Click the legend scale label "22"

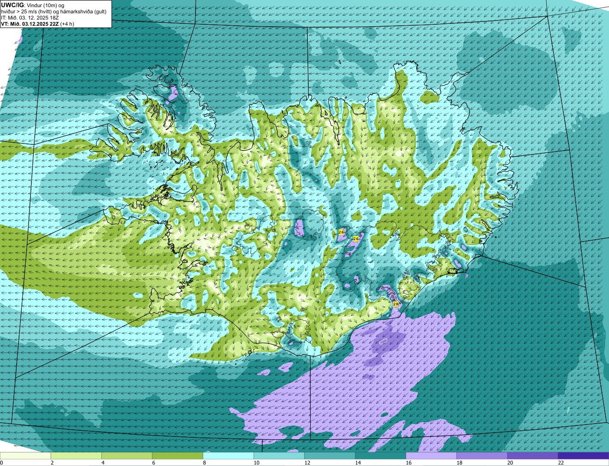(x=561, y=463)
